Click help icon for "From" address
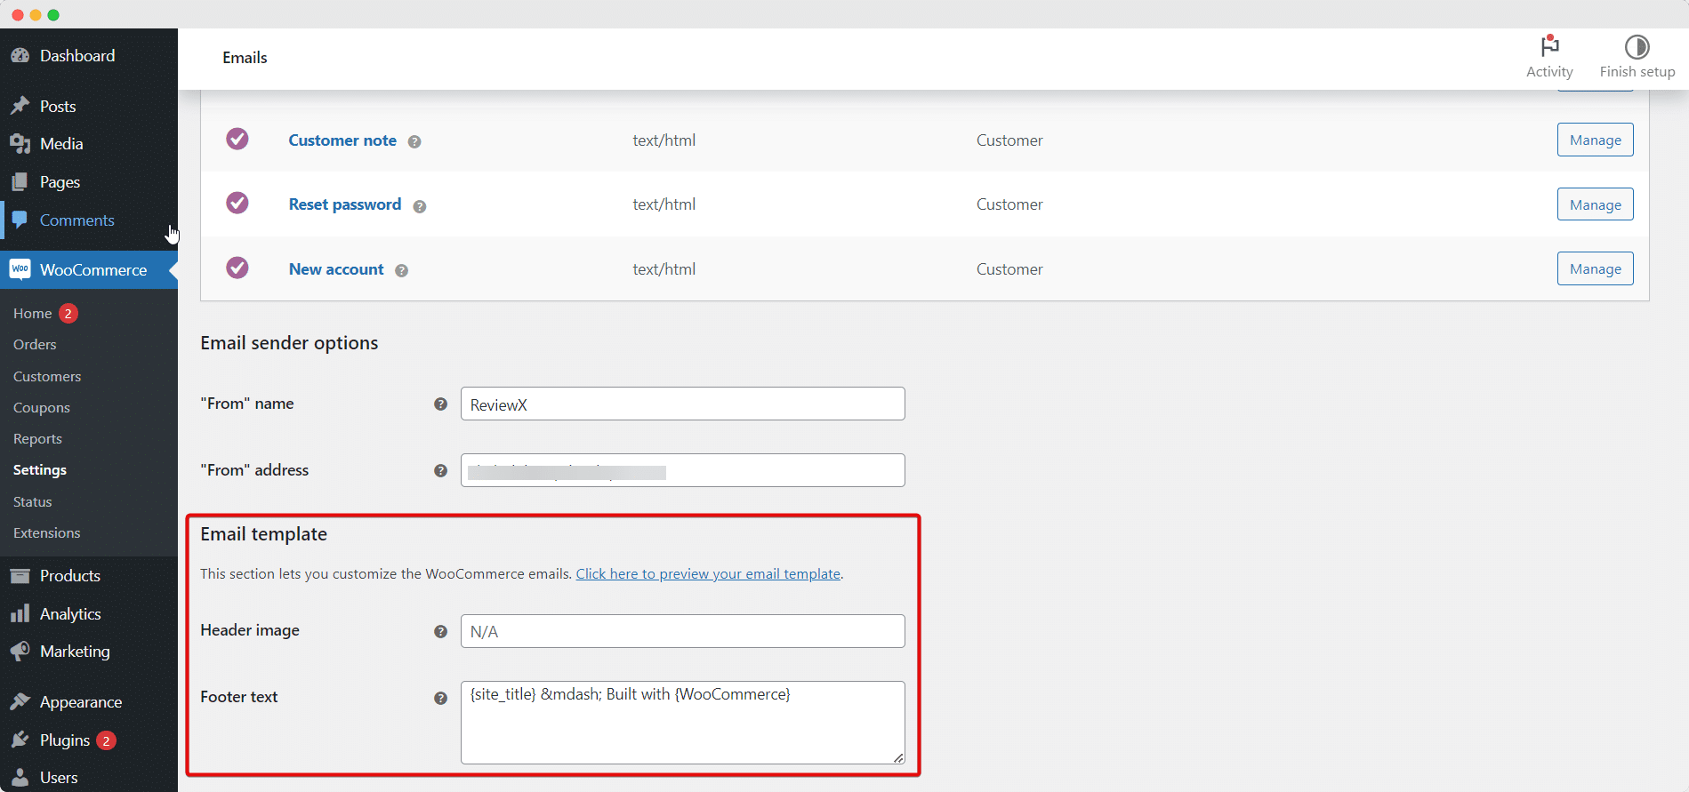The width and height of the screenshot is (1689, 792). 440,470
